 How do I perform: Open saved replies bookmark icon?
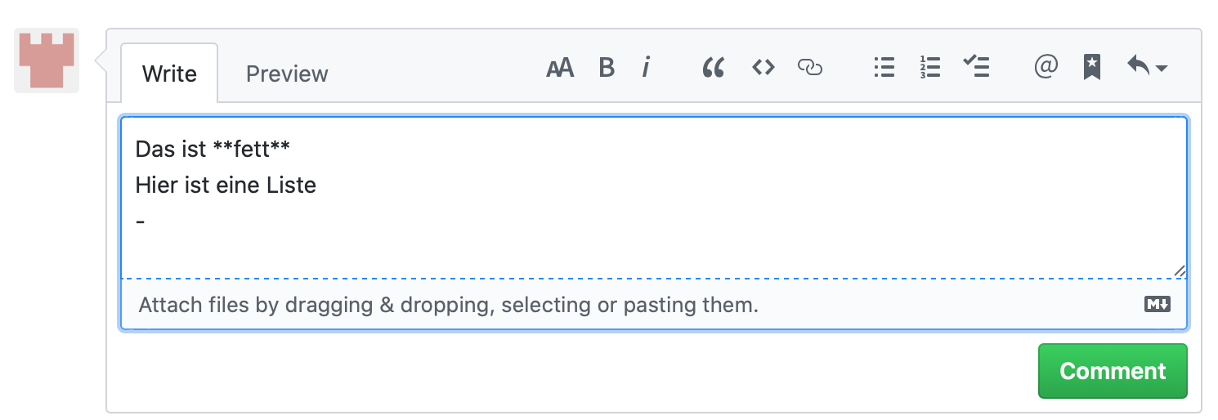[x=1091, y=68]
